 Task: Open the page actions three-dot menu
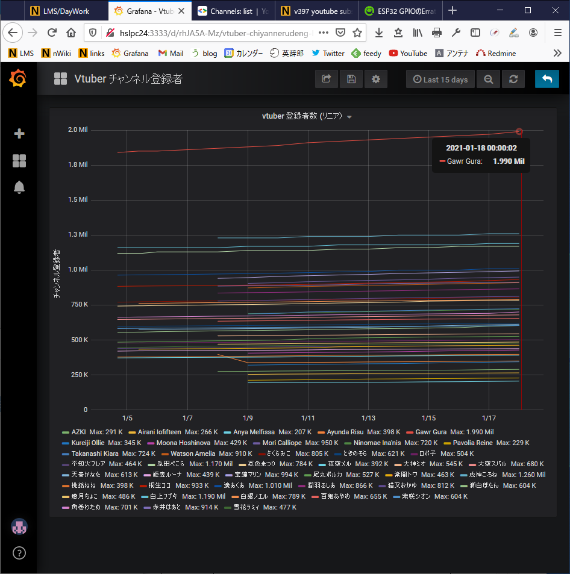[324, 33]
